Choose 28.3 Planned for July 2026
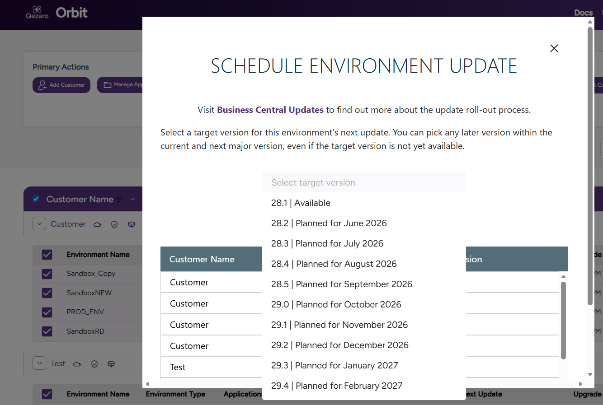The width and height of the screenshot is (603, 405). pyautogui.click(x=364, y=243)
